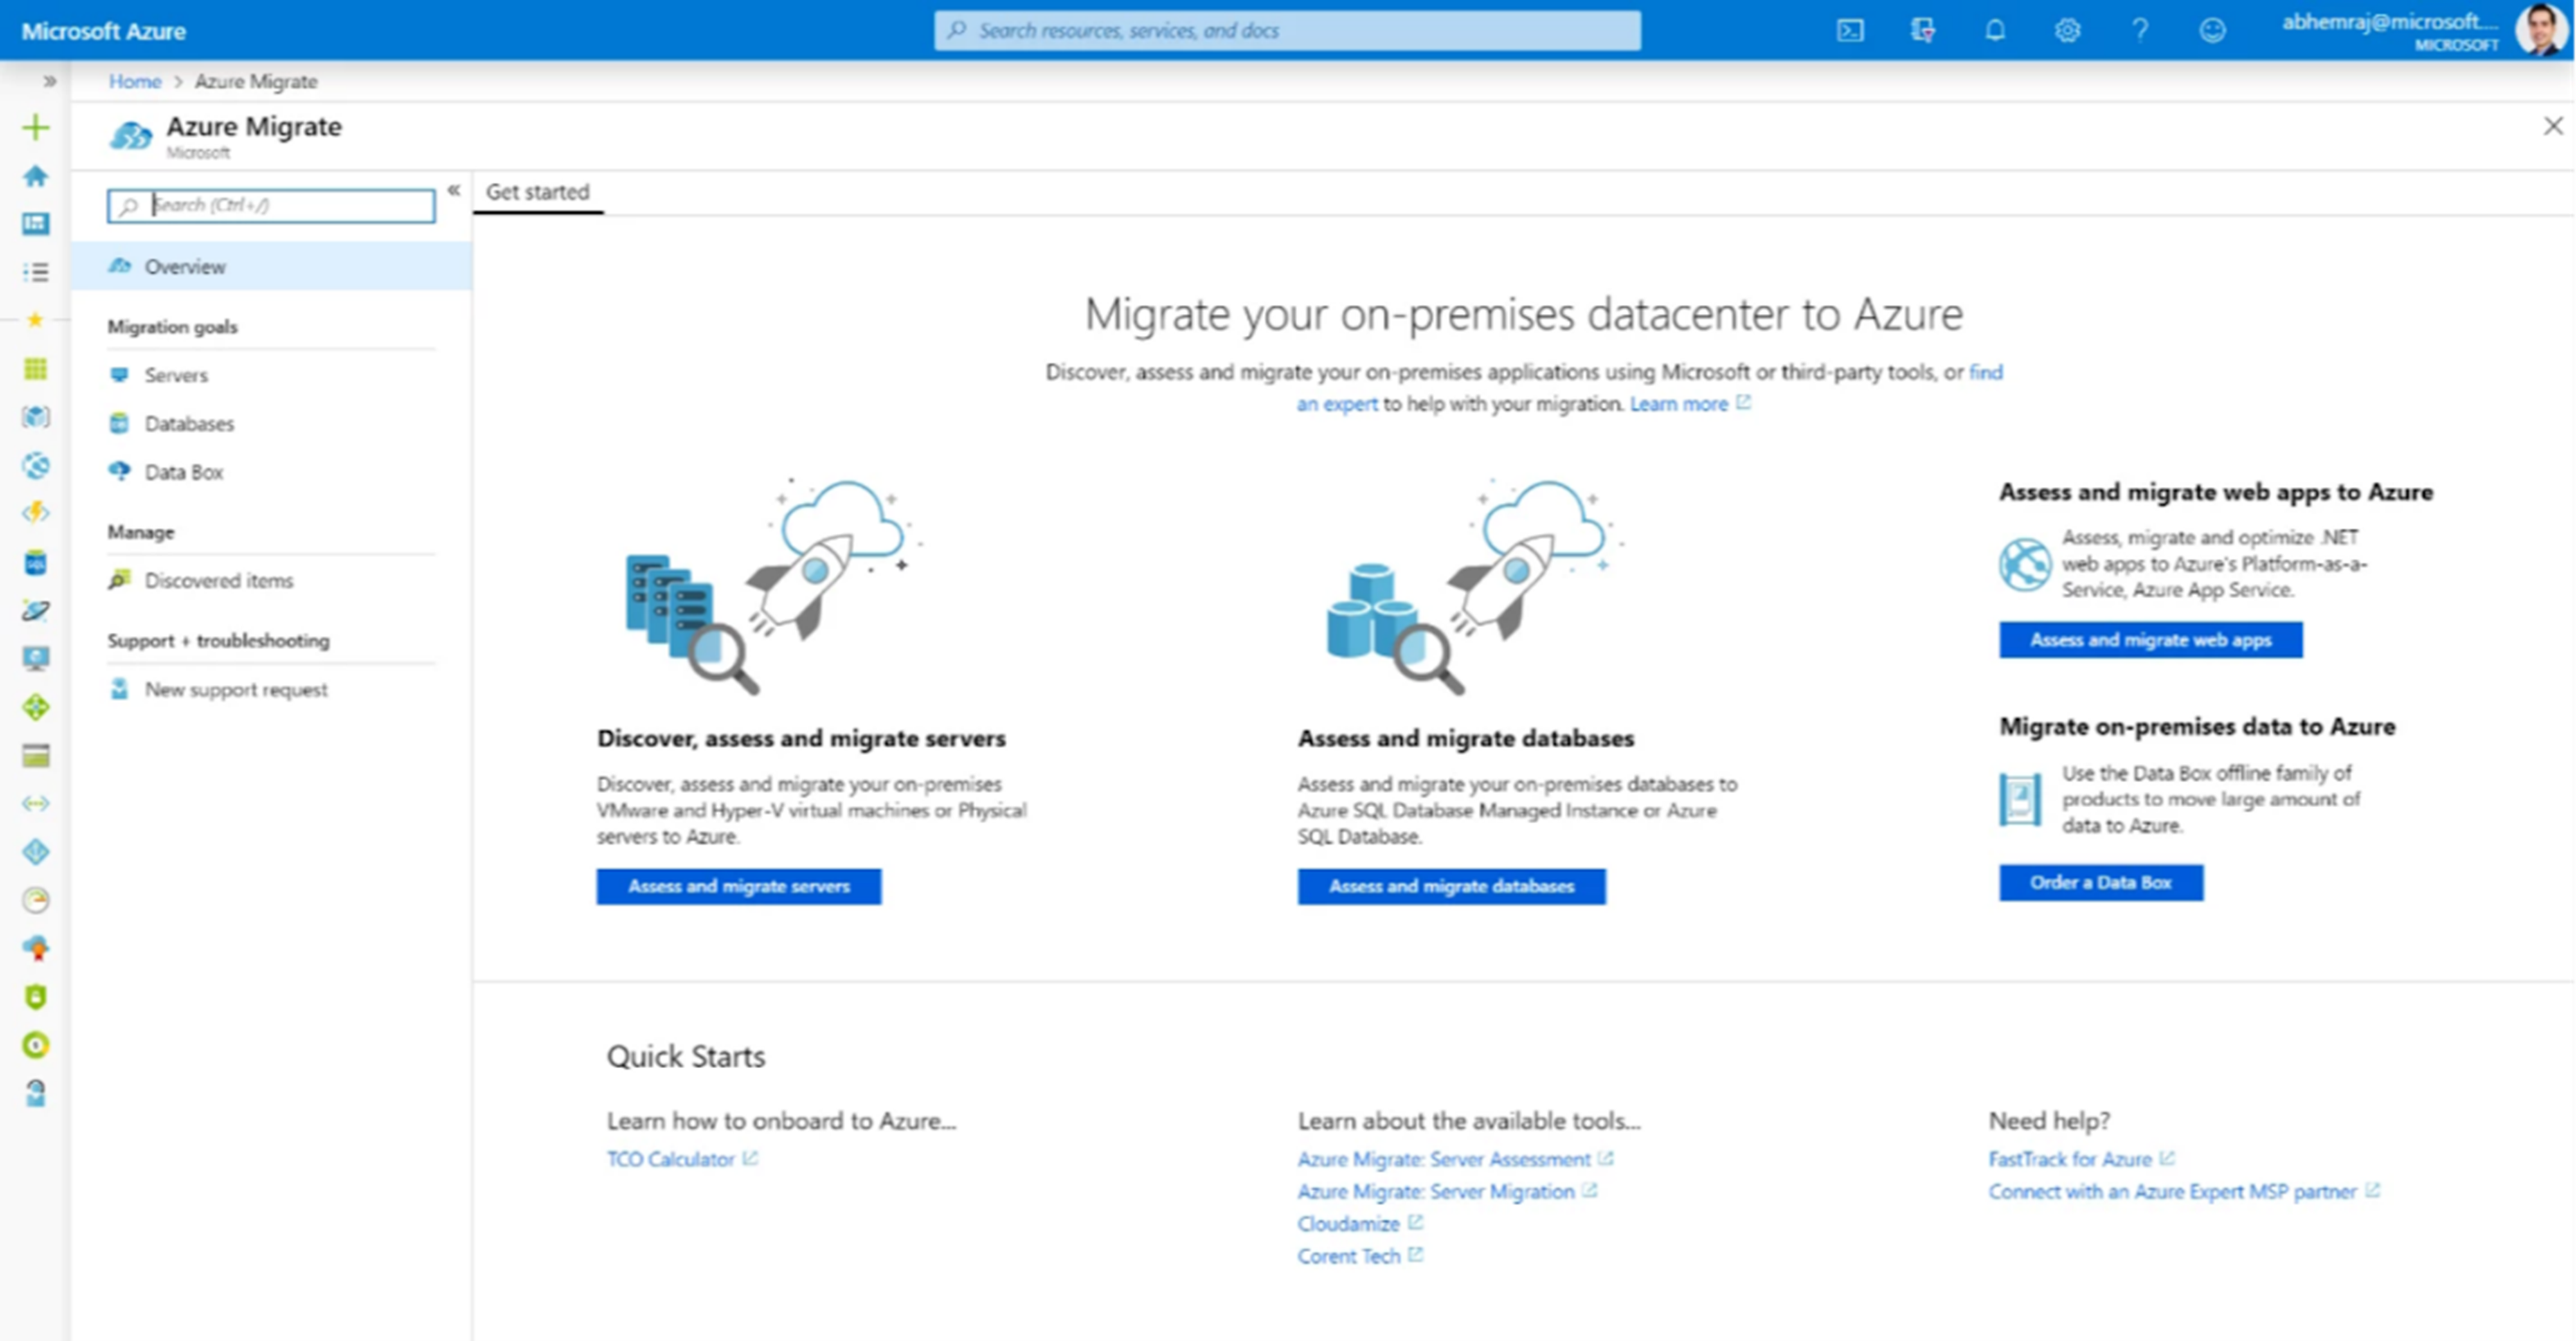Click the Create a resource plus icon
Viewport: 2576px width, 1341px height.
36,128
